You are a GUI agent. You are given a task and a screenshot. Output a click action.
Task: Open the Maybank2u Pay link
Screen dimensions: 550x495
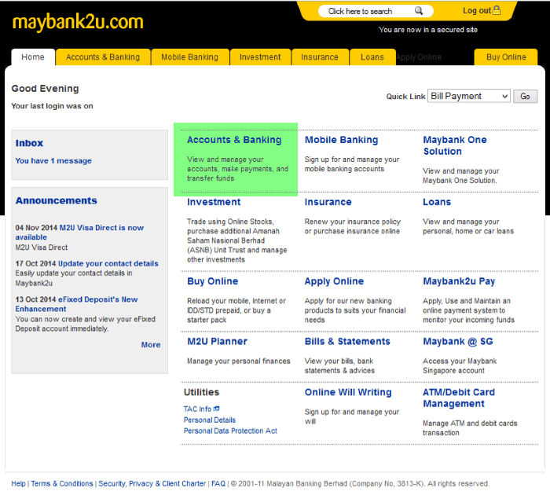coord(459,281)
